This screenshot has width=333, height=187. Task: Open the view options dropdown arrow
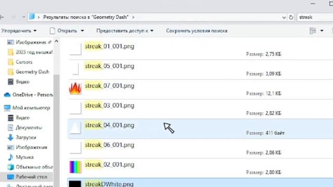coord(322,31)
